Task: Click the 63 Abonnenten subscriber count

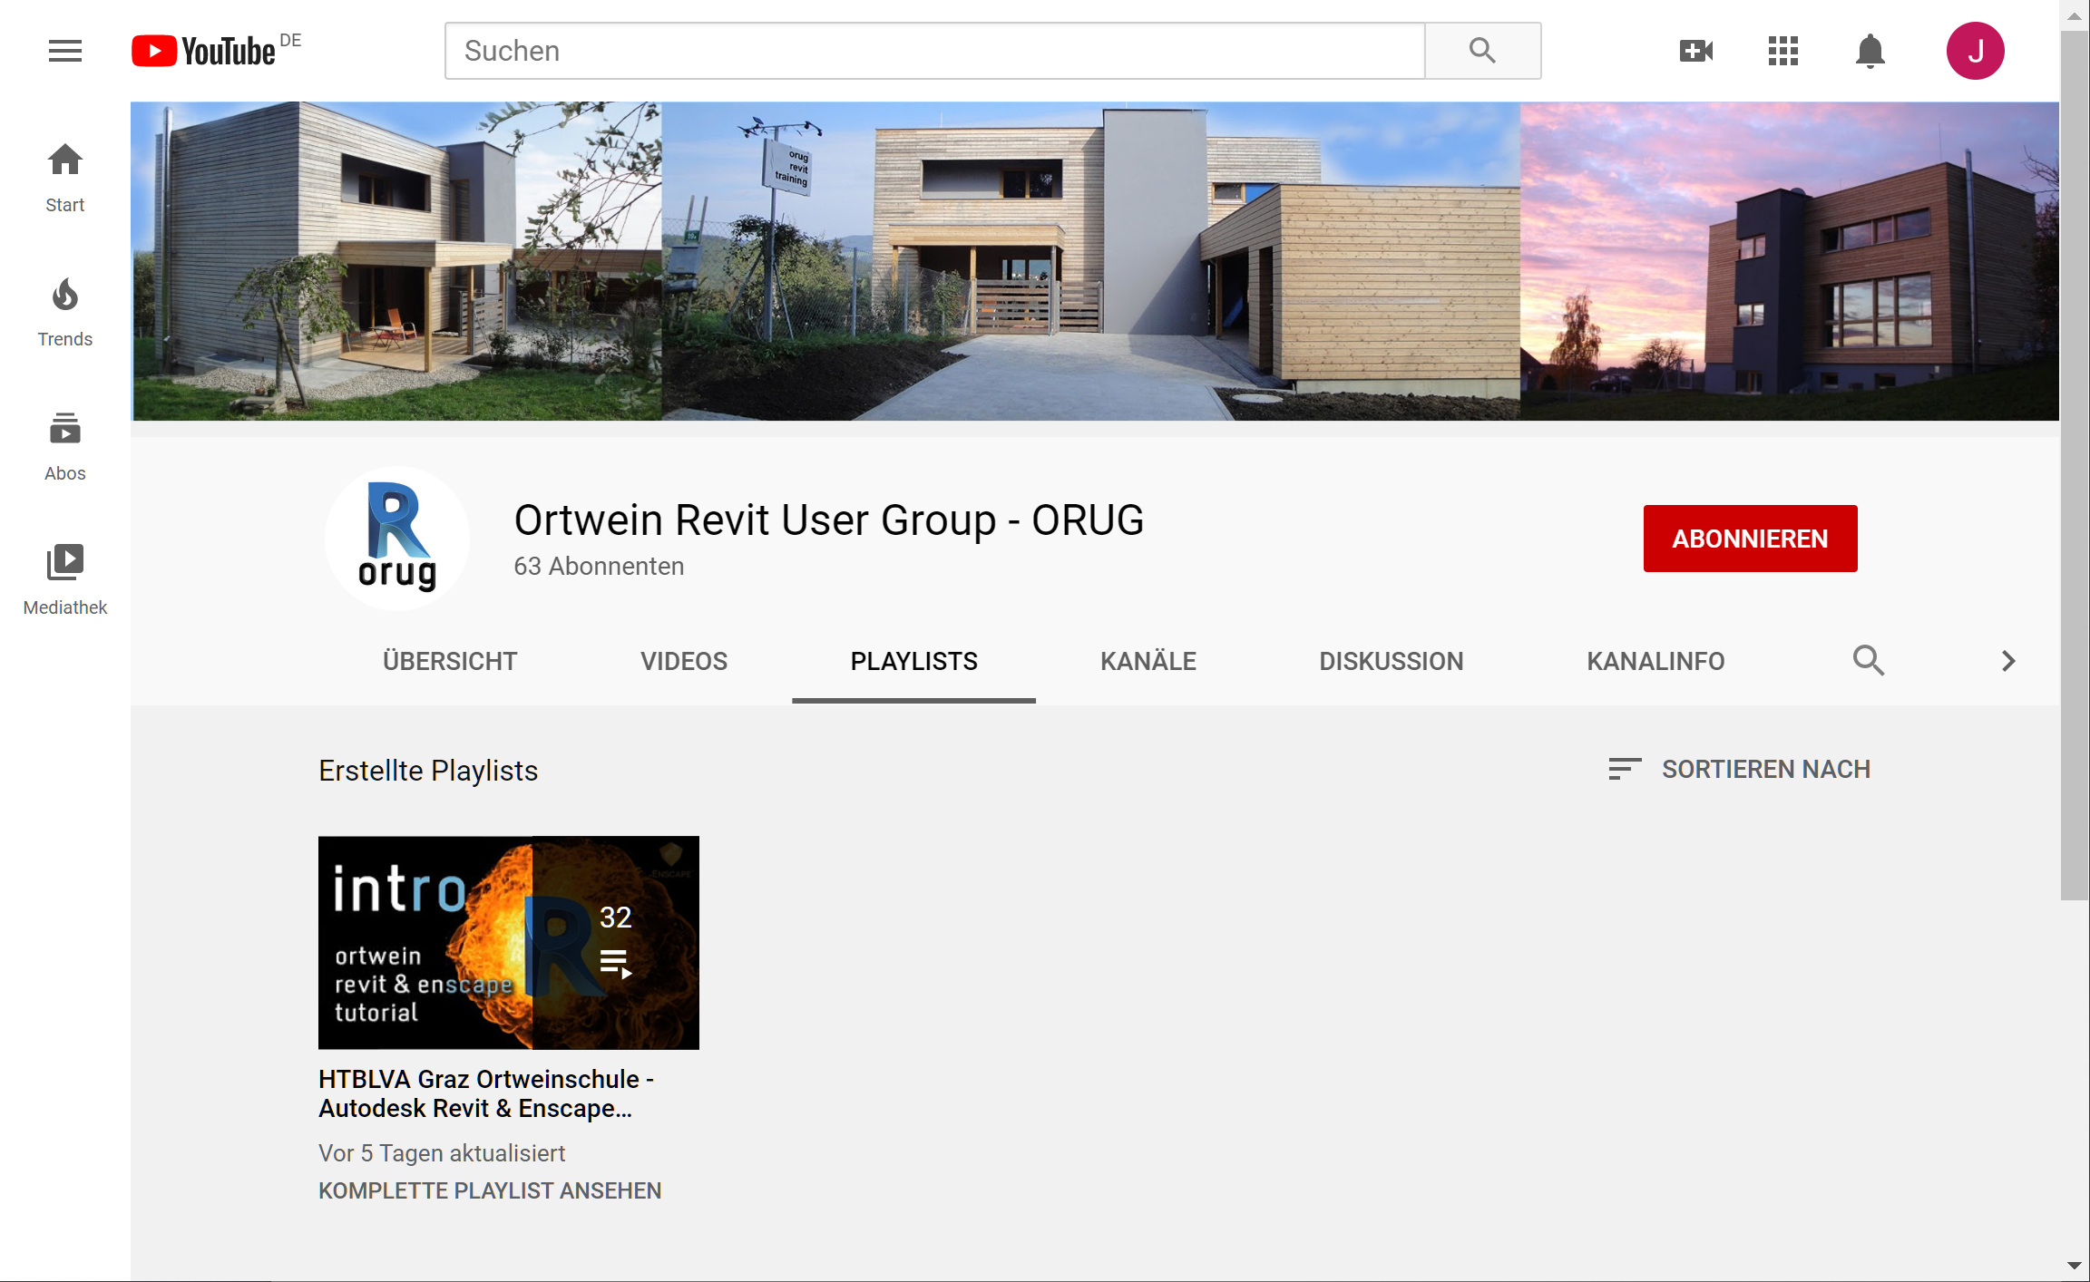Action: [x=599, y=566]
